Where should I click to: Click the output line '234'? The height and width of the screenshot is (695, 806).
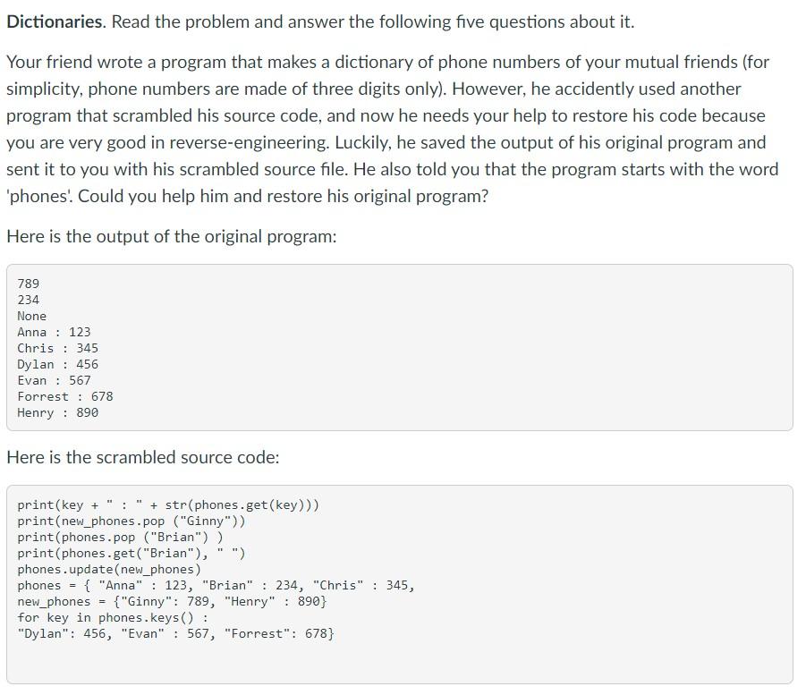coord(29,300)
